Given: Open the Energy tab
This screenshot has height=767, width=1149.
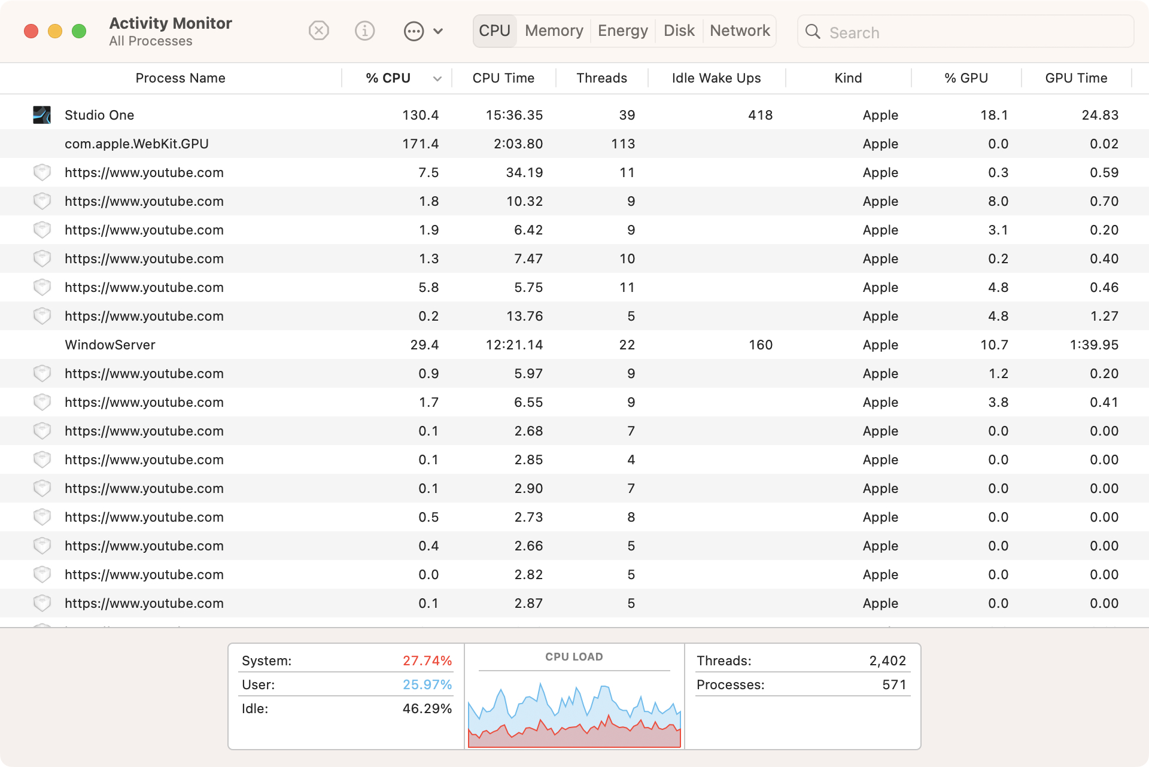Looking at the screenshot, I should (622, 31).
